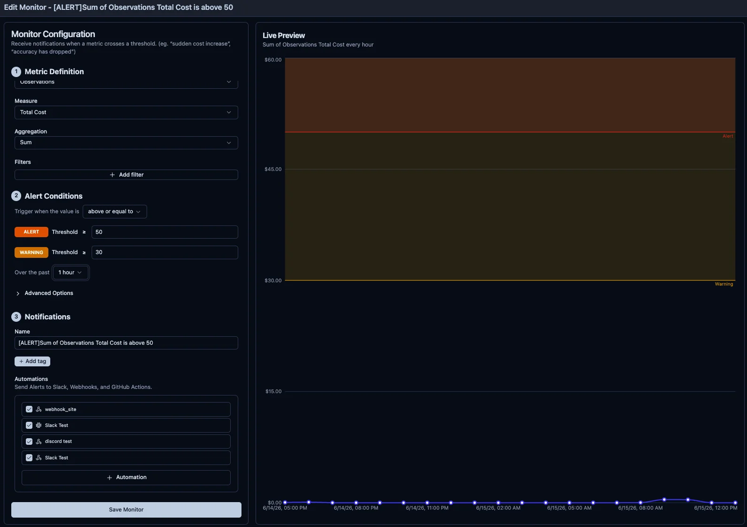Click the chevron arrow beside Advanced Options
This screenshot has height=527, width=747.
pyautogui.click(x=18, y=294)
